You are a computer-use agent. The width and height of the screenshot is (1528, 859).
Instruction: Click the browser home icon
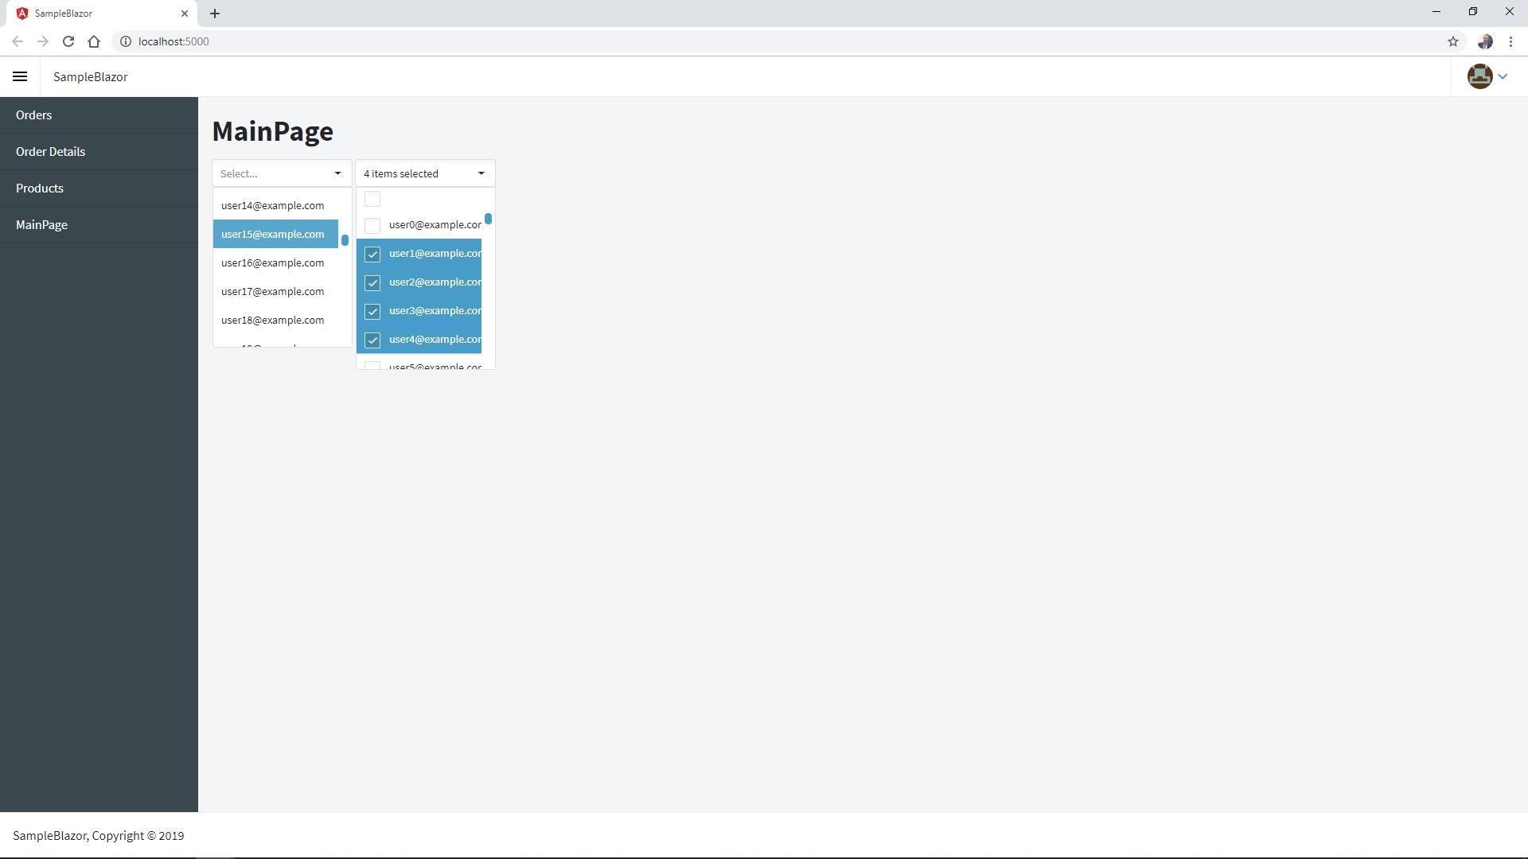(x=94, y=41)
